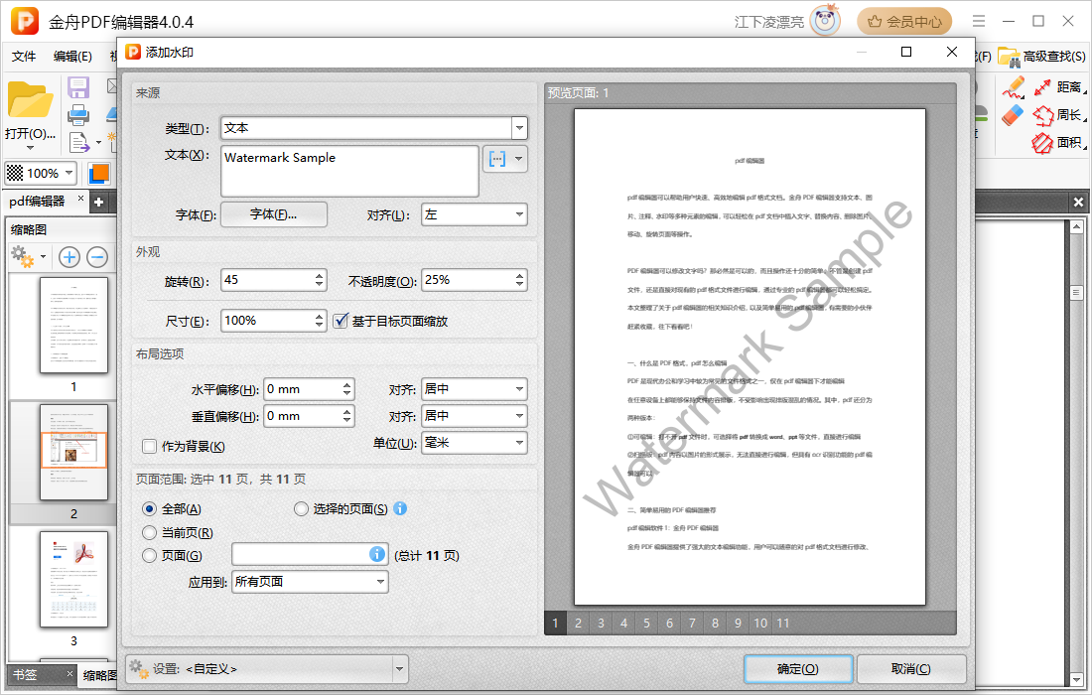1092x695 pixels.
Task: Click the Open folder icon
Action: [30, 101]
